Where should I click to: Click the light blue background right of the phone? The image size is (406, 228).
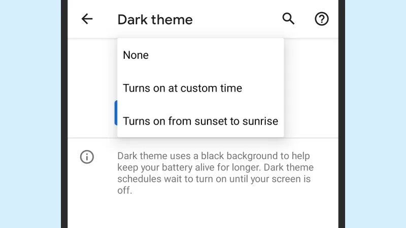(376, 114)
